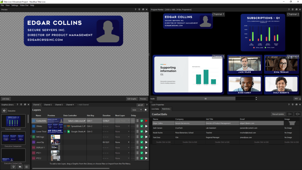
Task: Open the Auto dropdown in Layers panel
Action: pos(137,110)
